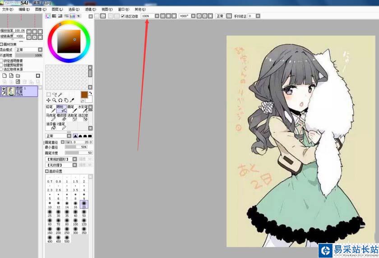Click the zoom out minus button in toolbar
Viewport: 379px width, 258px height.
(163, 16)
